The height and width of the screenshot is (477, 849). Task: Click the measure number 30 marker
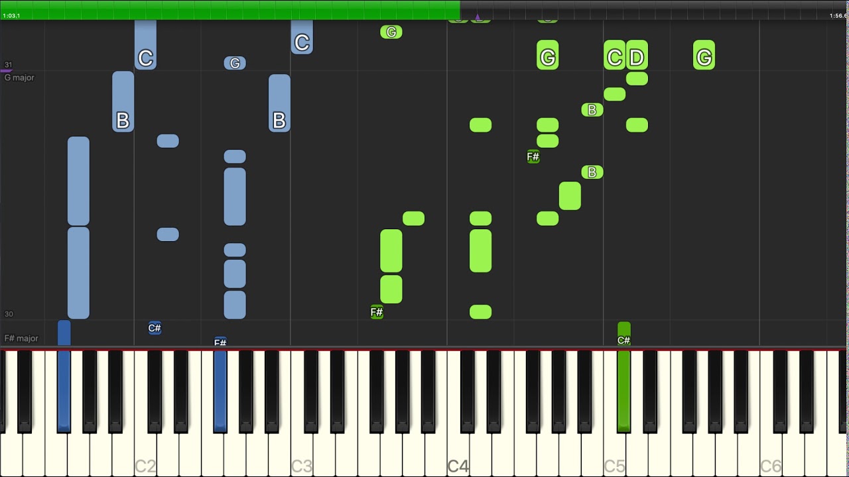click(x=9, y=314)
